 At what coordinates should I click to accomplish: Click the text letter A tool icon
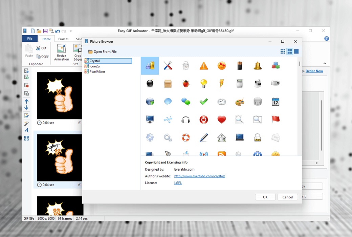click(x=26, y=130)
